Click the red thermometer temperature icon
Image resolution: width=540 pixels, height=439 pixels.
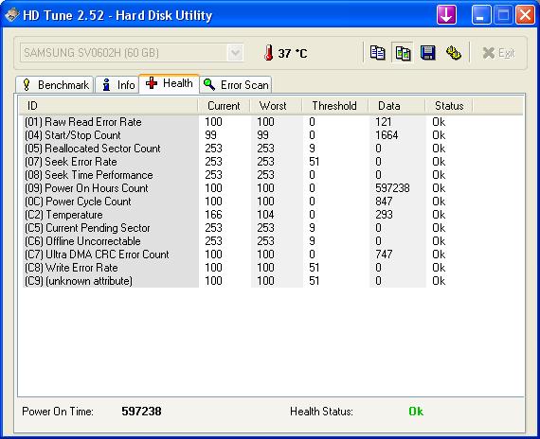pyautogui.click(x=269, y=53)
